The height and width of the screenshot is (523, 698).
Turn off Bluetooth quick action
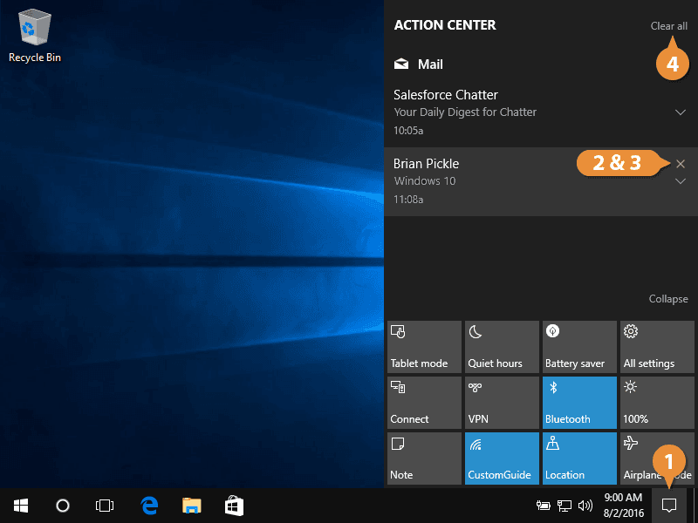coord(579,403)
